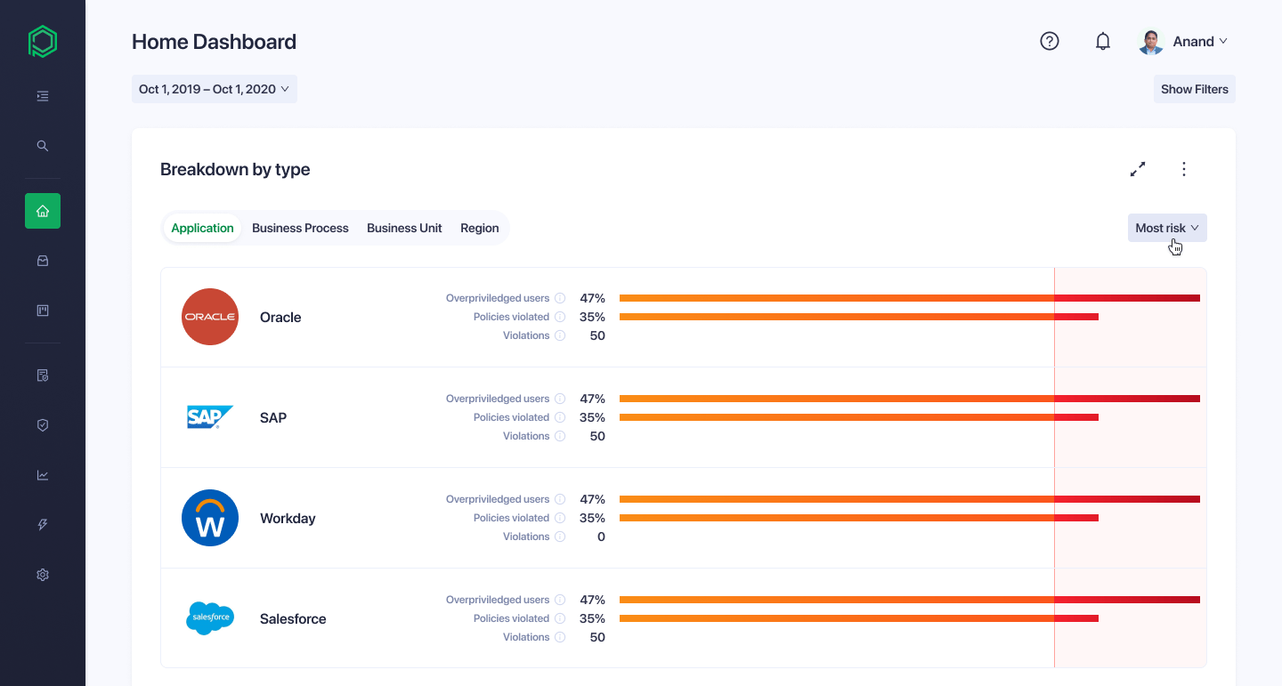The height and width of the screenshot is (686, 1282).
Task: Click the Salesforce cloud logo
Action: (210, 618)
